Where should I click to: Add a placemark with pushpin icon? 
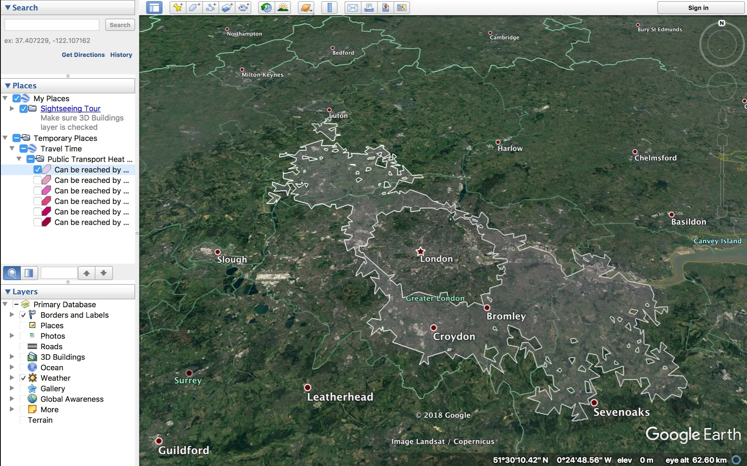[x=178, y=7]
